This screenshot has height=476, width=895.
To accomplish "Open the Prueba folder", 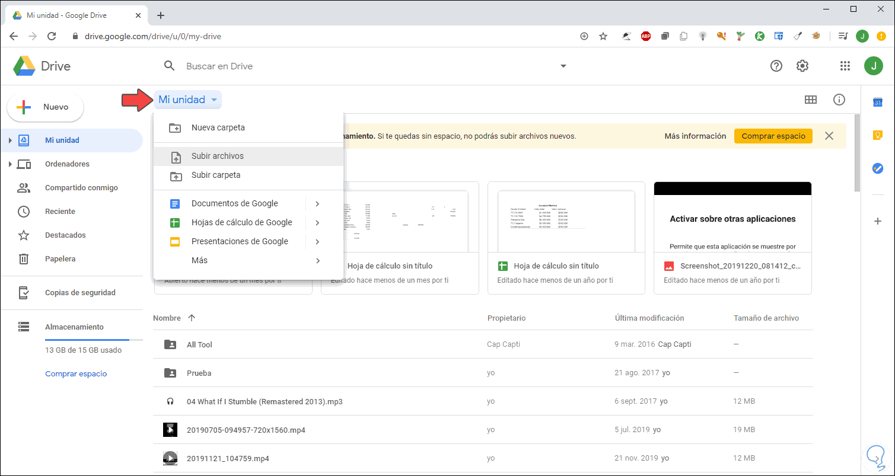I will click(x=483, y=373).
